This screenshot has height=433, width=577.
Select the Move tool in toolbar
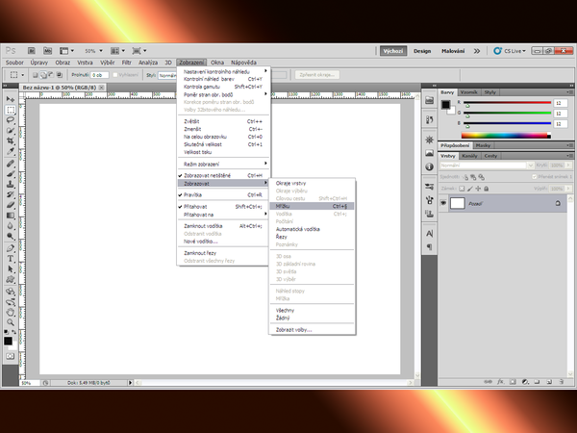pyautogui.click(x=9, y=99)
